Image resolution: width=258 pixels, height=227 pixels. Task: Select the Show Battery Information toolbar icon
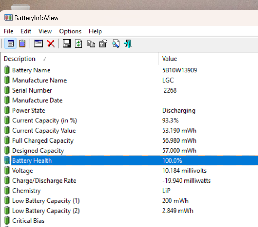tap(11, 44)
